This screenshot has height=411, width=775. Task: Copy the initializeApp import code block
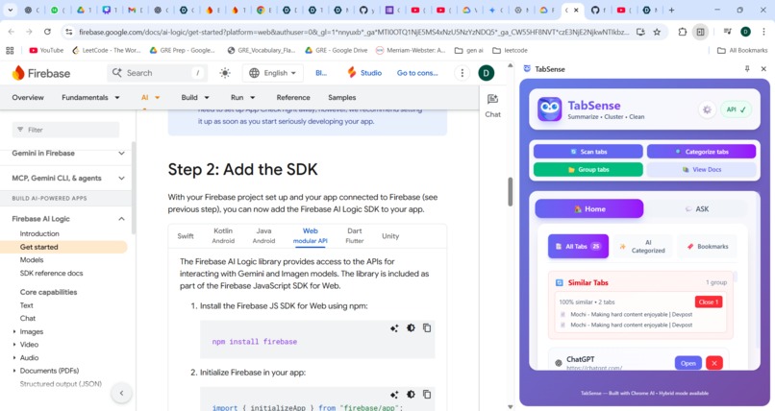[x=427, y=395]
